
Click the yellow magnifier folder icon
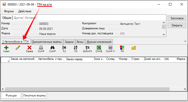click(x=134, y=48)
